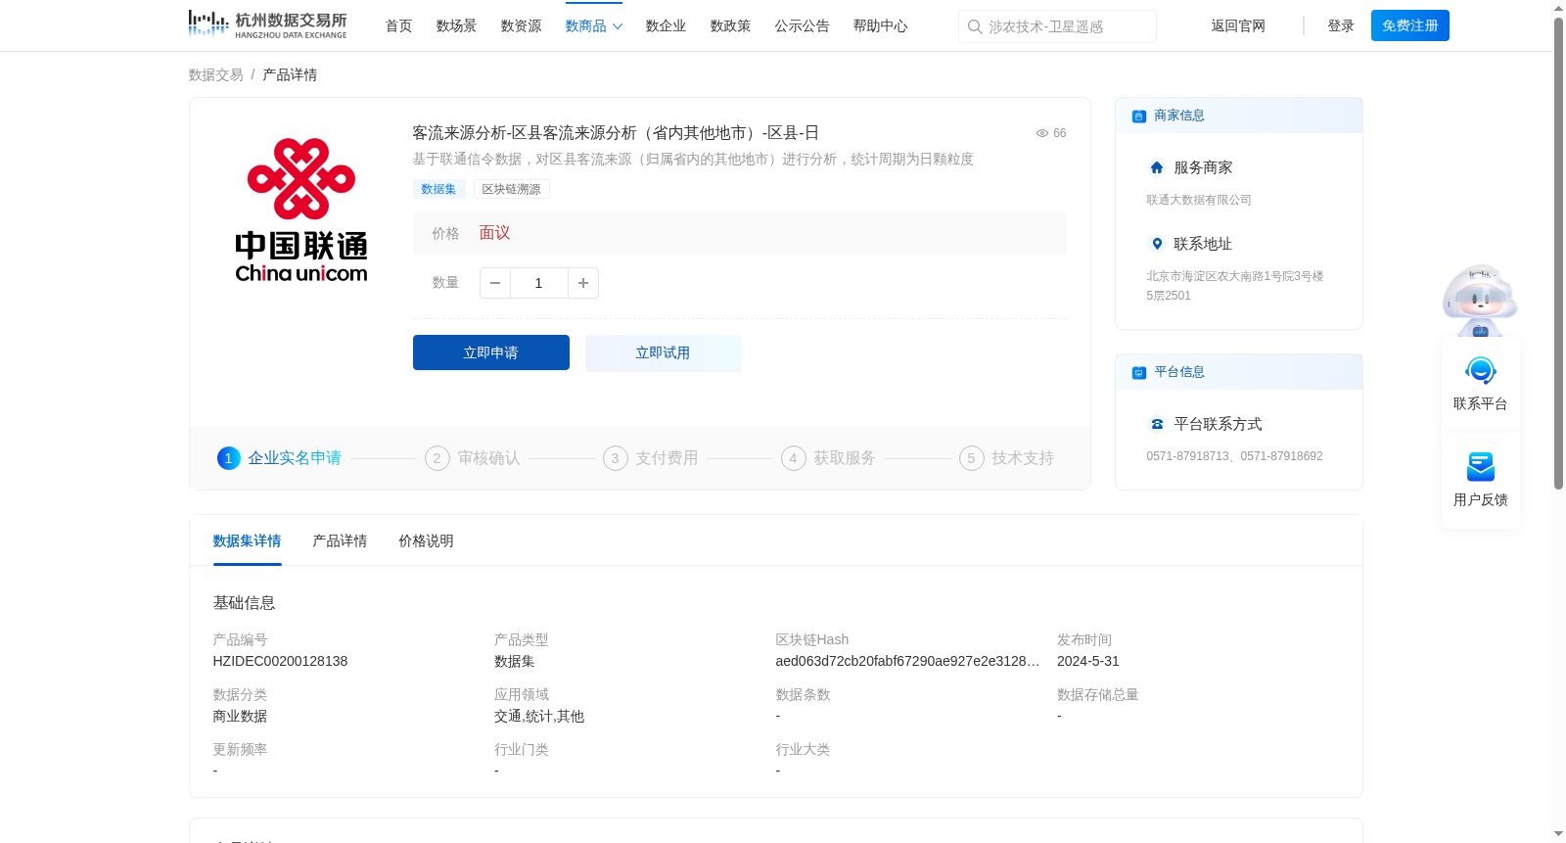Click step 2 审核确认 circle
The width and height of the screenshot is (1566, 843).
click(x=438, y=458)
